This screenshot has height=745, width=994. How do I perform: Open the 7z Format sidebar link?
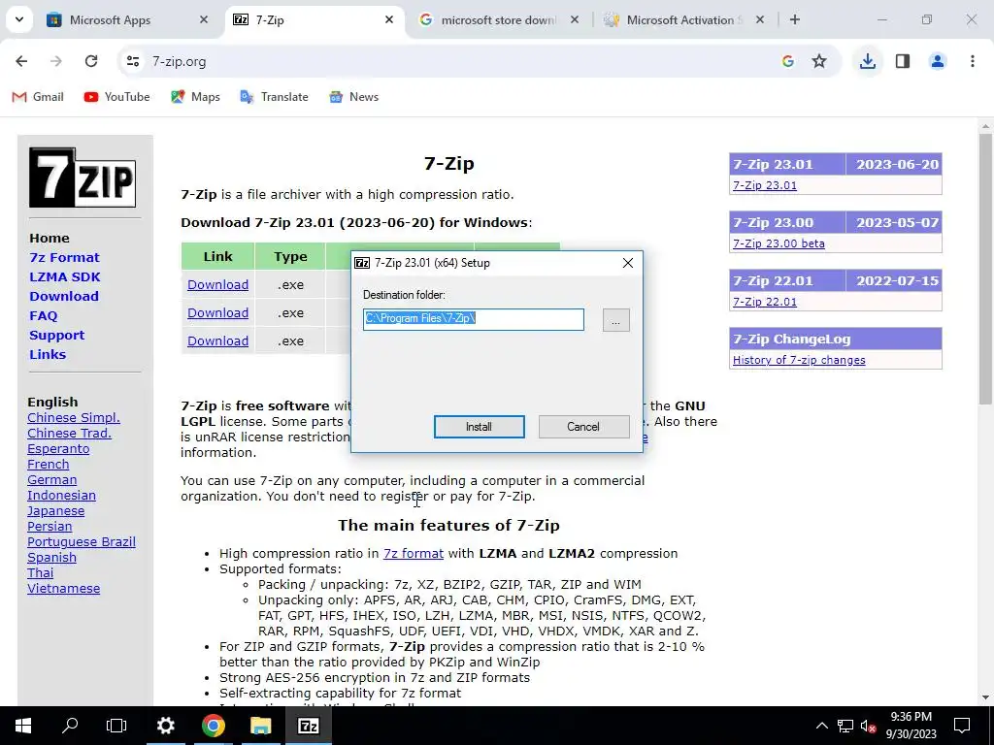pos(64,258)
